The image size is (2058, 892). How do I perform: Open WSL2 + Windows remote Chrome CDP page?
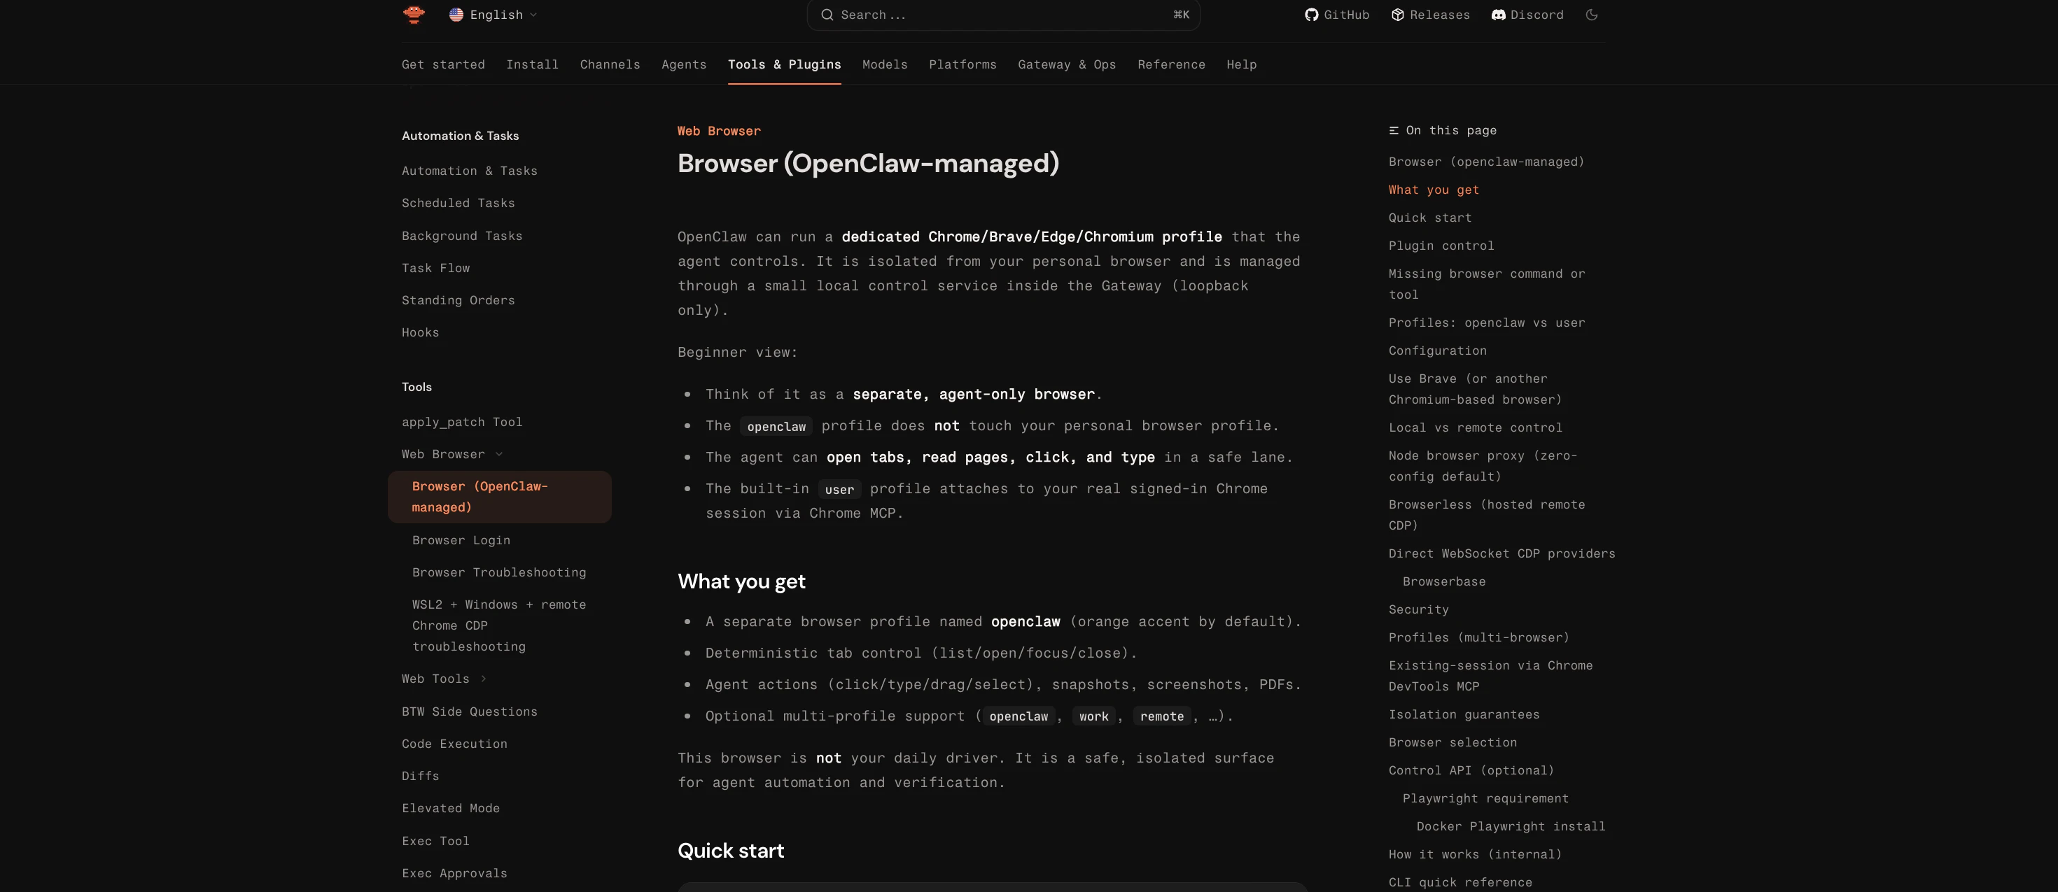click(498, 625)
